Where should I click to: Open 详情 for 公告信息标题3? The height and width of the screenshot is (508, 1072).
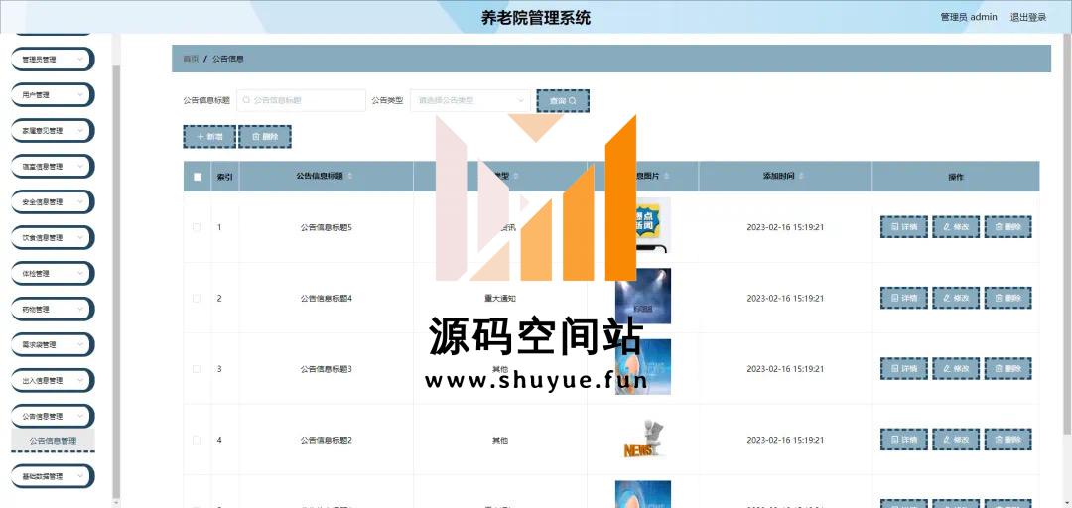[x=904, y=369]
